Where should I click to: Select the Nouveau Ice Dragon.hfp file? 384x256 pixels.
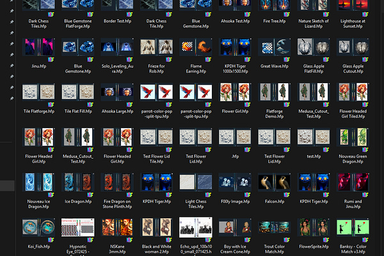coord(38,191)
